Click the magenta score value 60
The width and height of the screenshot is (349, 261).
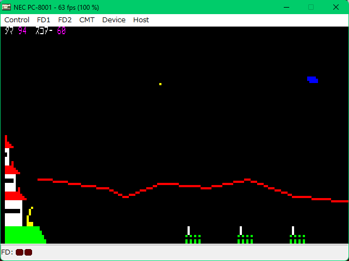(x=61, y=30)
